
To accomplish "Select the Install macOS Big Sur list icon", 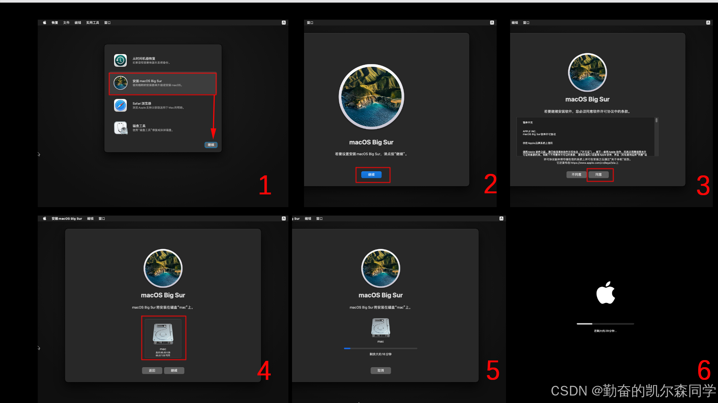I will [120, 83].
